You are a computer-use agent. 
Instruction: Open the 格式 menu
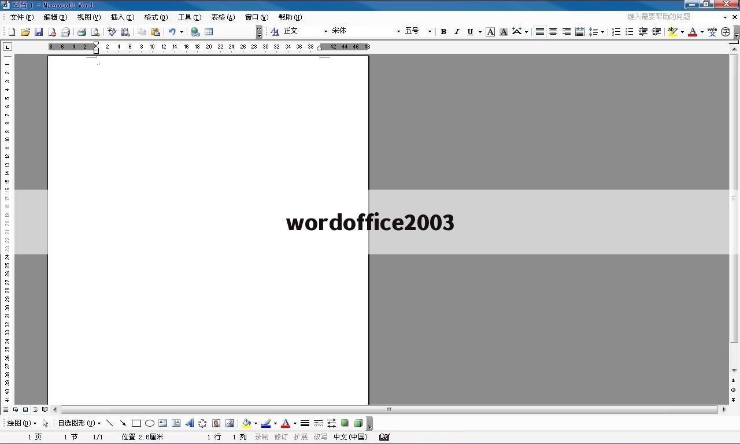tap(156, 17)
